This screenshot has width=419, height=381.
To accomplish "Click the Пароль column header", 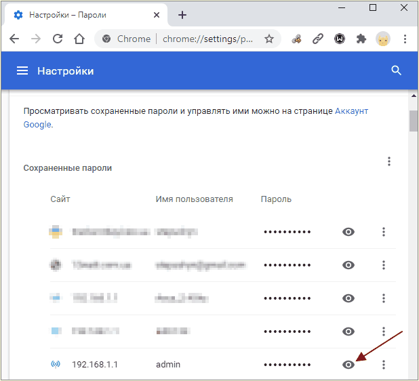I will 276,199.
